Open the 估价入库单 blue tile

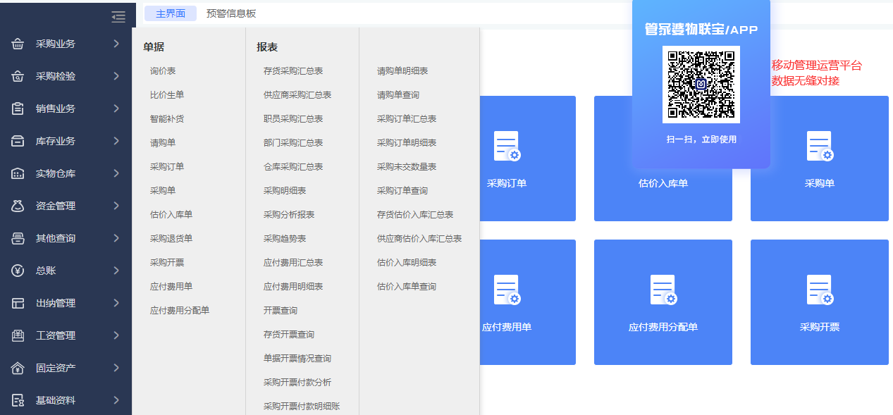663,159
